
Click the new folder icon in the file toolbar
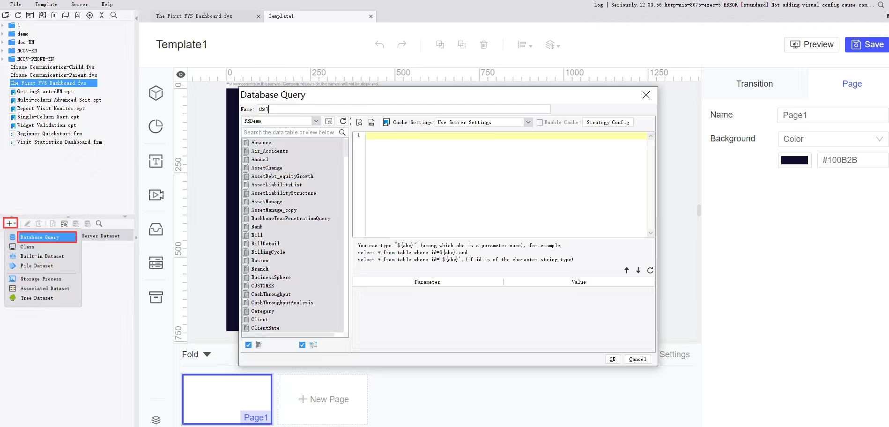pos(6,15)
